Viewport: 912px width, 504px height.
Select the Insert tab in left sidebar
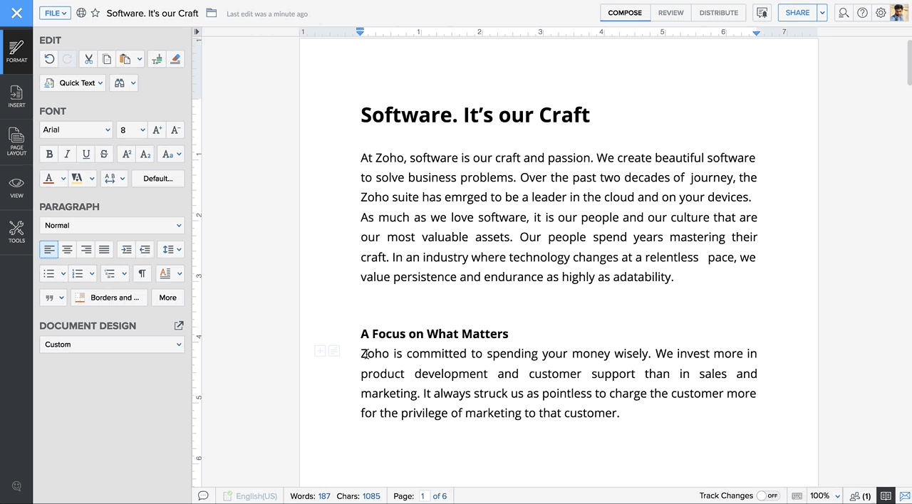(16, 97)
